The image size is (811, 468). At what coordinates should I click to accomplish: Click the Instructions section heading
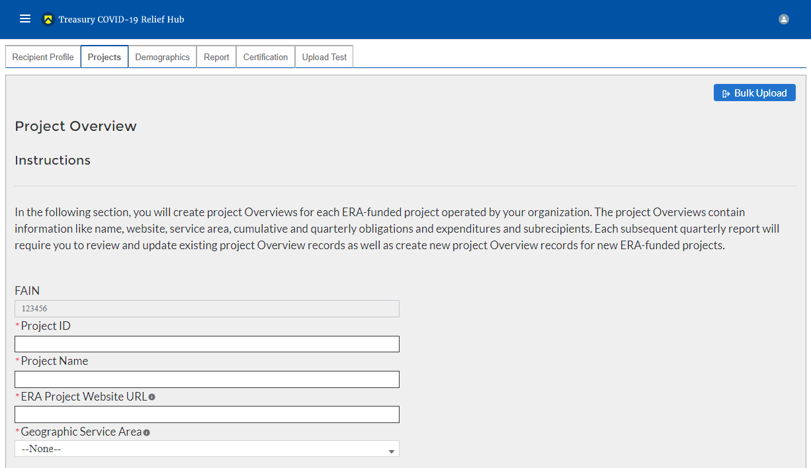[52, 161]
